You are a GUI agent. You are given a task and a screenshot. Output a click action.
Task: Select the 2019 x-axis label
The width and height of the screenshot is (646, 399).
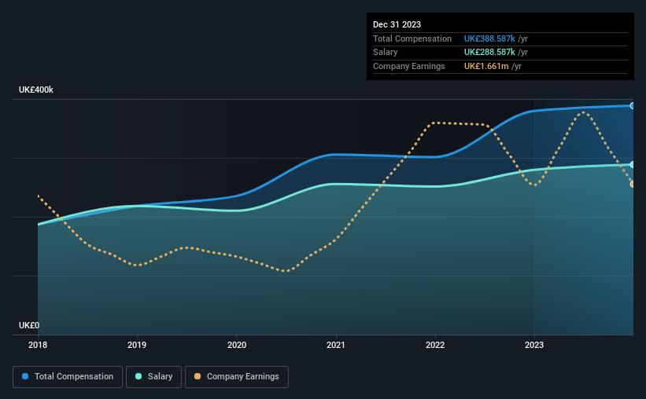point(137,345)
